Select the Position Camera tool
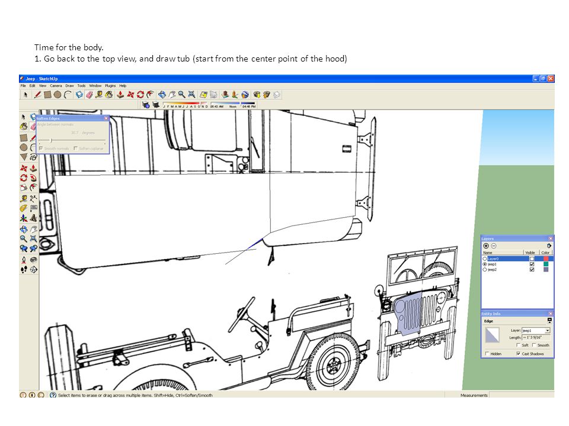569x426 pixels. click(24, 260)
